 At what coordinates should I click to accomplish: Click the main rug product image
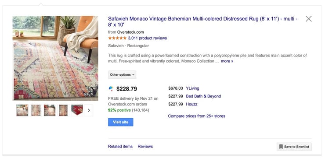point(55,59)
